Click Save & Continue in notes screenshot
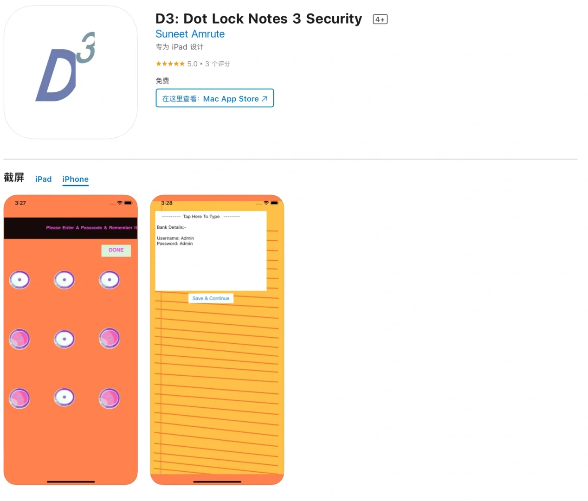The image size is (588, 501). point(211,298)
